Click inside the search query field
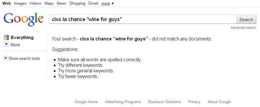Screen dimensions: 260x107 [143, 19]
